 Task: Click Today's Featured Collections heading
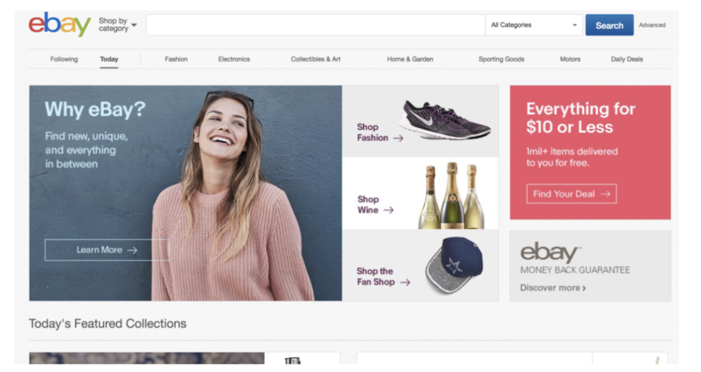[x=107, y=323]
